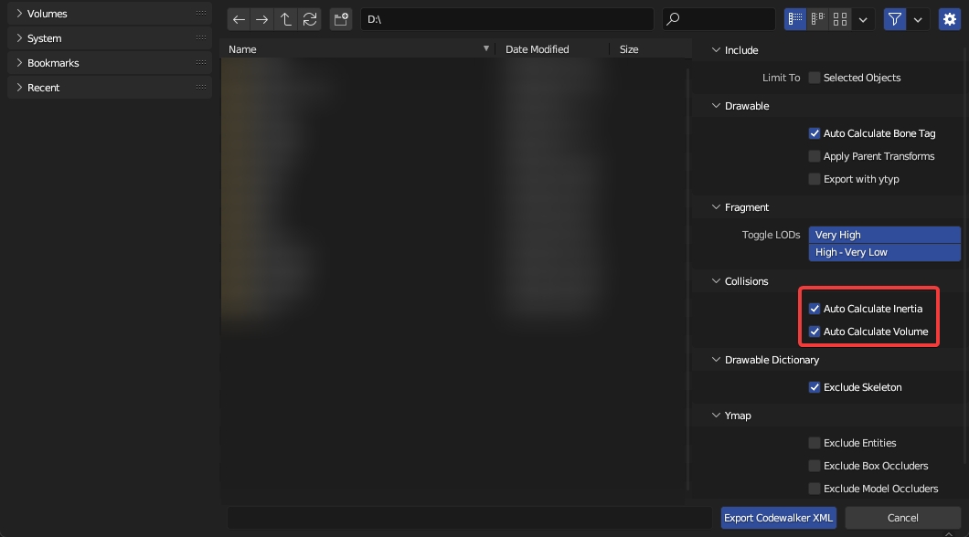The width and height of the screenshot is (969, 537).
Task: Click the file name input field
Action: pyautogui.click(x=469, y=518)
